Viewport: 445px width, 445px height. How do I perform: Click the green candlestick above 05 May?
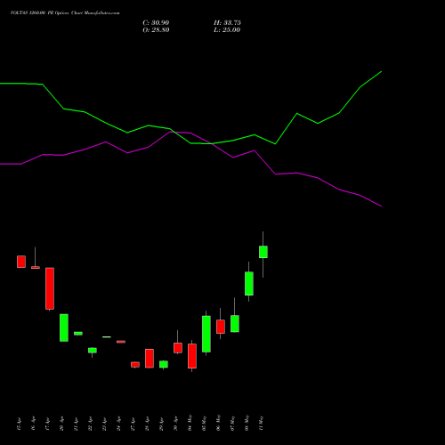(206, 334)
